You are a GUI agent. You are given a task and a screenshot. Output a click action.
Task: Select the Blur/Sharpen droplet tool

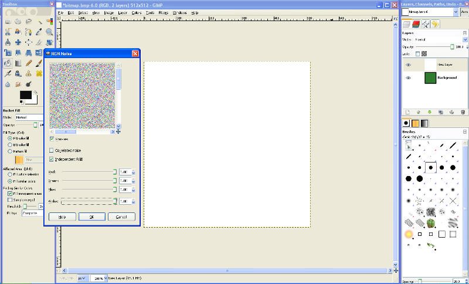[8, 84]
